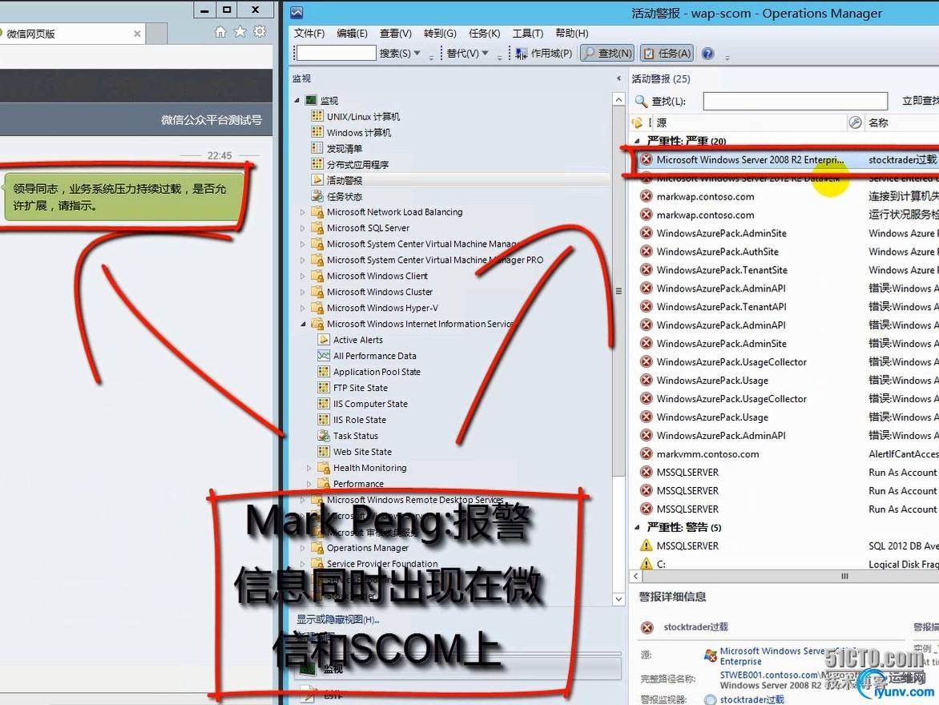
Task: Open Application Pool State view
Action: point(377,372)
